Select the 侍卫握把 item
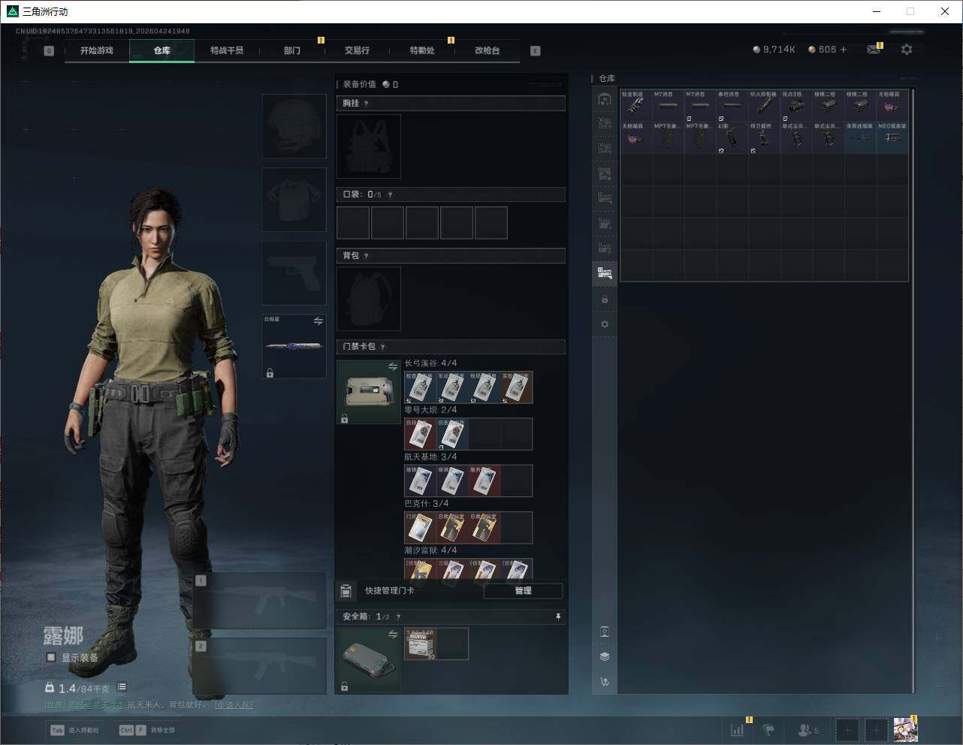The height and width of the screenshot is (745, 963). click(764, 138)
